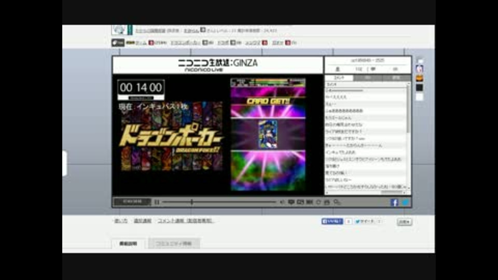Click the volume speaker icon in player

pos(282,202)
